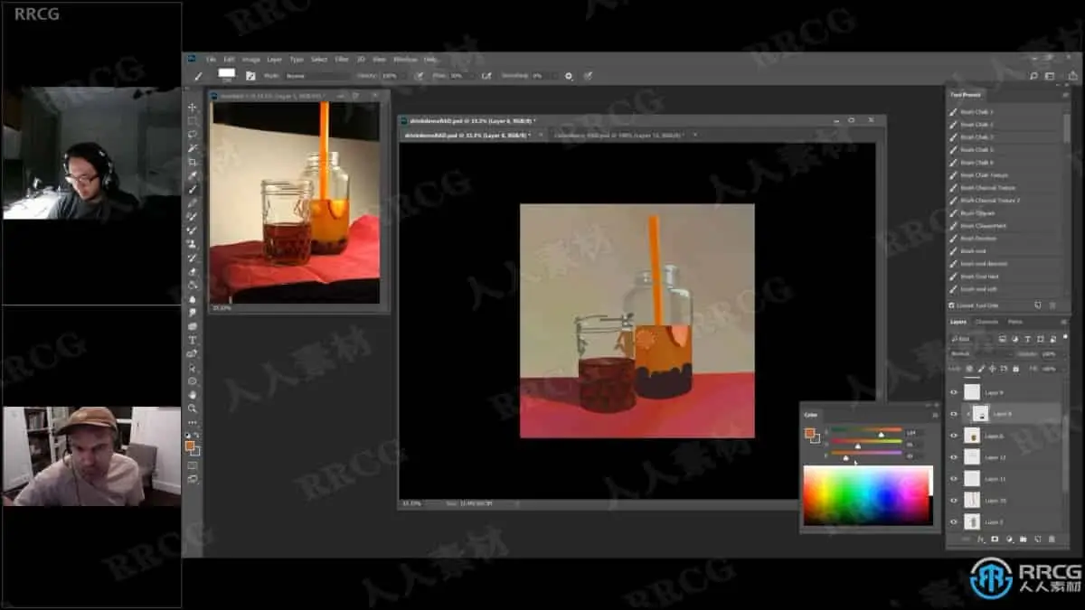Open the File menu
The width and height of the screenshot is (1085, 610).
[x=211, y=60]
